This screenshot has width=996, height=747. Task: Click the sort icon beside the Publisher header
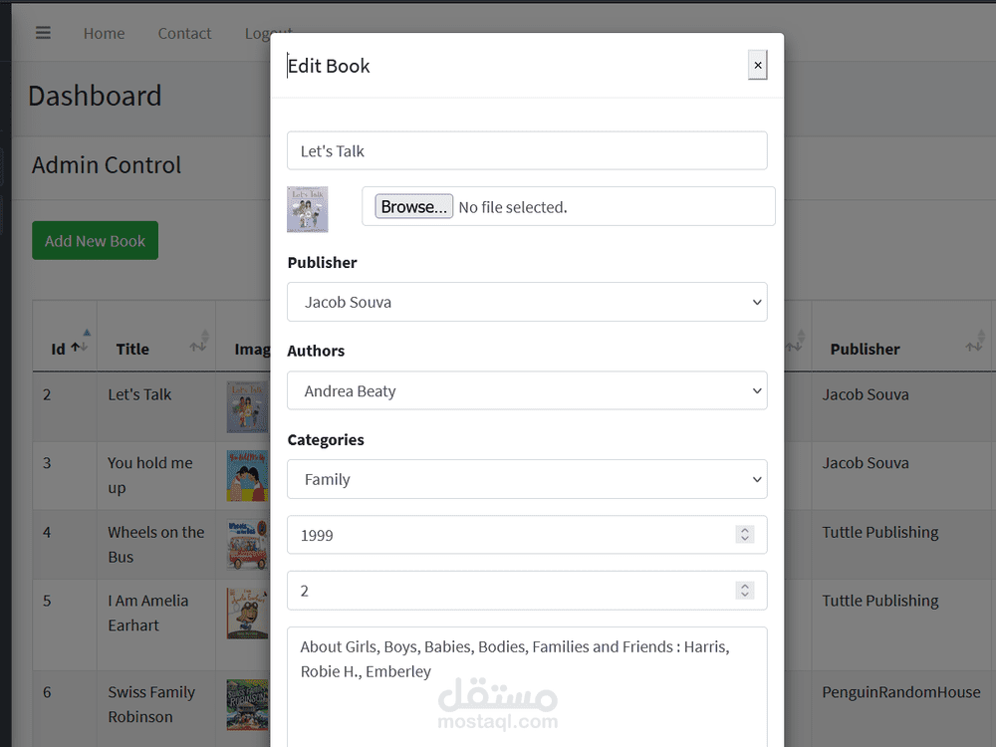(973, 345)
